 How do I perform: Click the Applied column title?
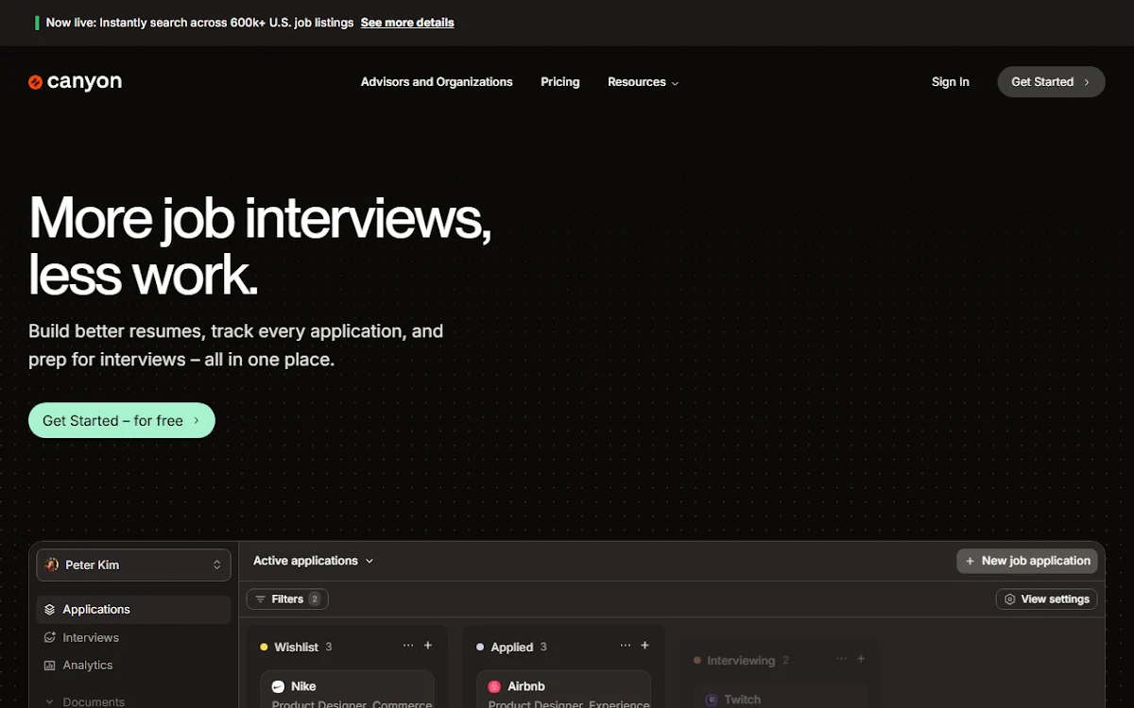point(512,647)
